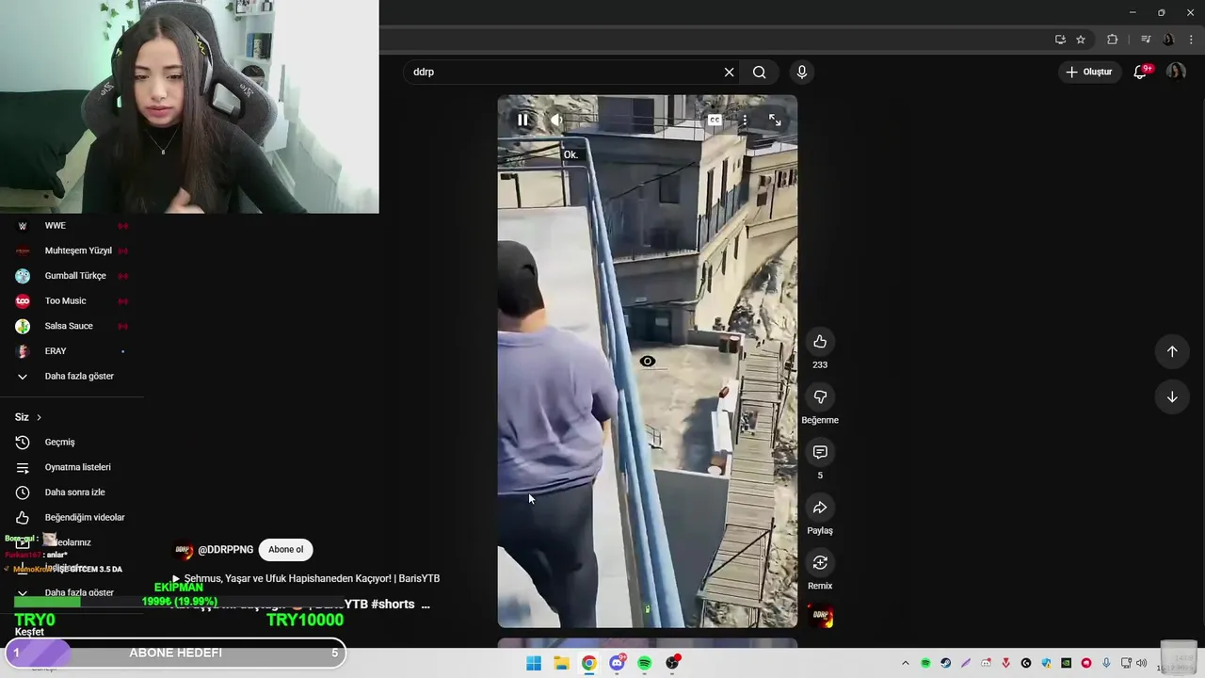Open YouTube notifications bell
The image size is (1205, 678).
1140,72
